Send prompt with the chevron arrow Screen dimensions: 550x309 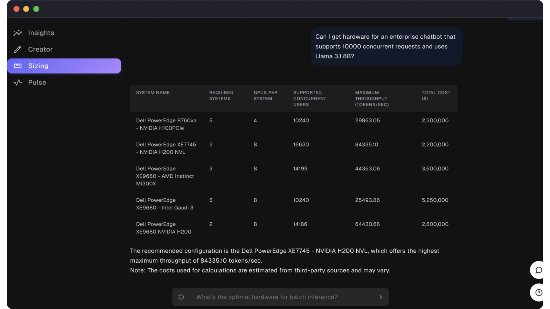[381, 297]
